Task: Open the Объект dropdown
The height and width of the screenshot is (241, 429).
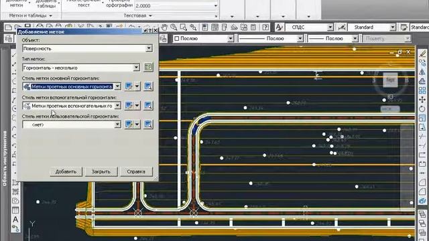Action: (149, 48)
